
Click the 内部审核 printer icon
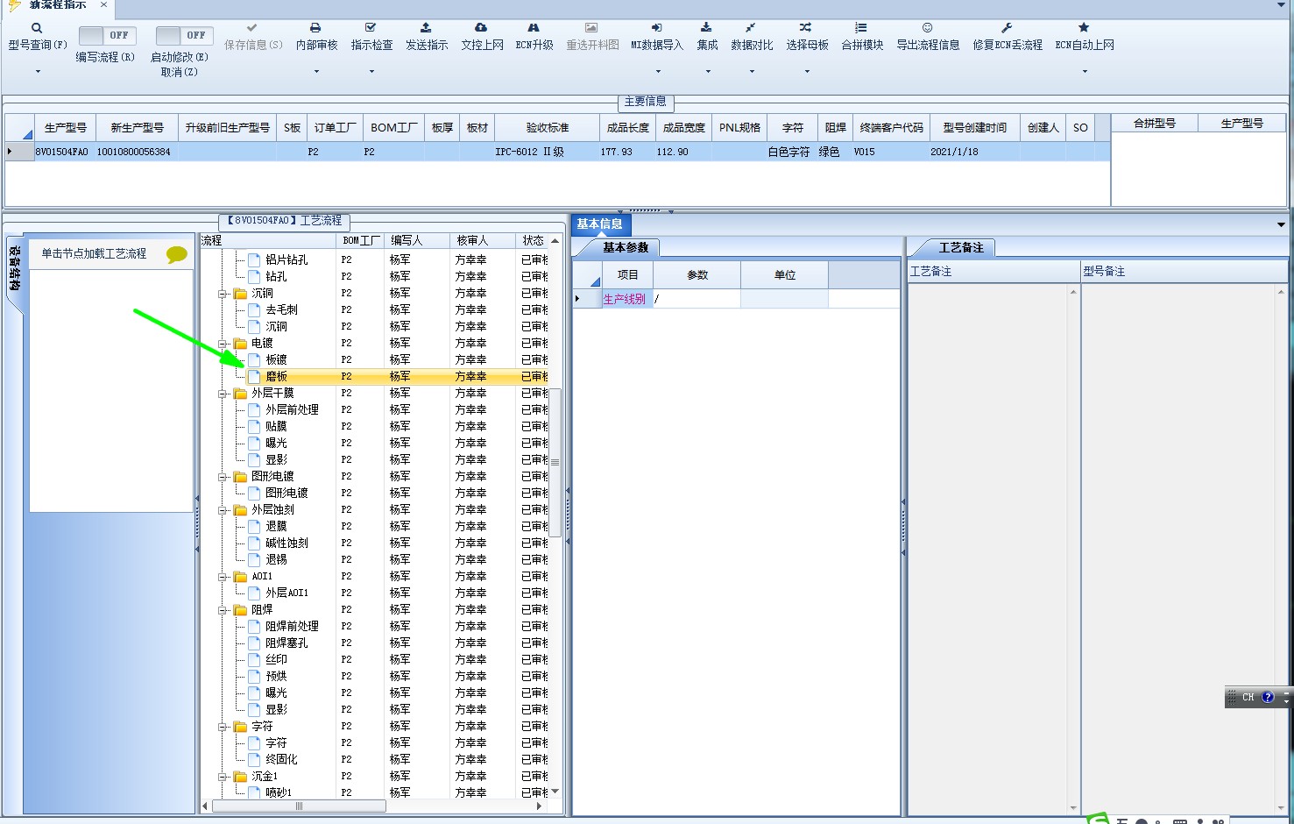pyautogui.click(x=315, y=28)
